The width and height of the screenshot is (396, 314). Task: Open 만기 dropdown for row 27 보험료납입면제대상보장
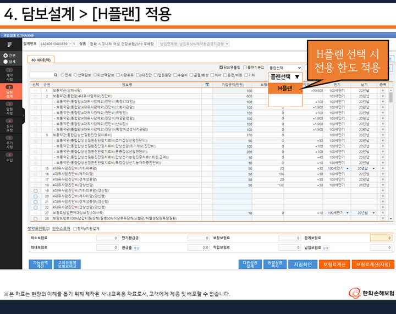point(348,212)
